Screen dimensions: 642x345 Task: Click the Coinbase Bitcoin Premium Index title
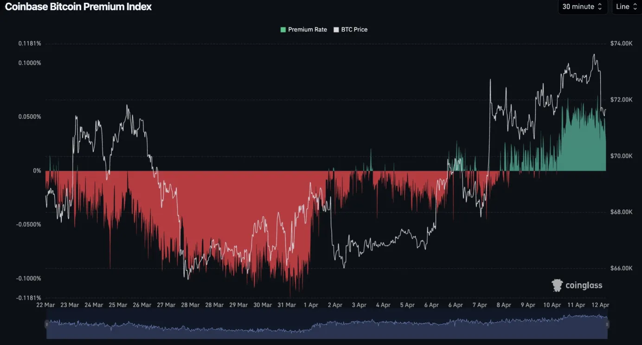(78, 7)
